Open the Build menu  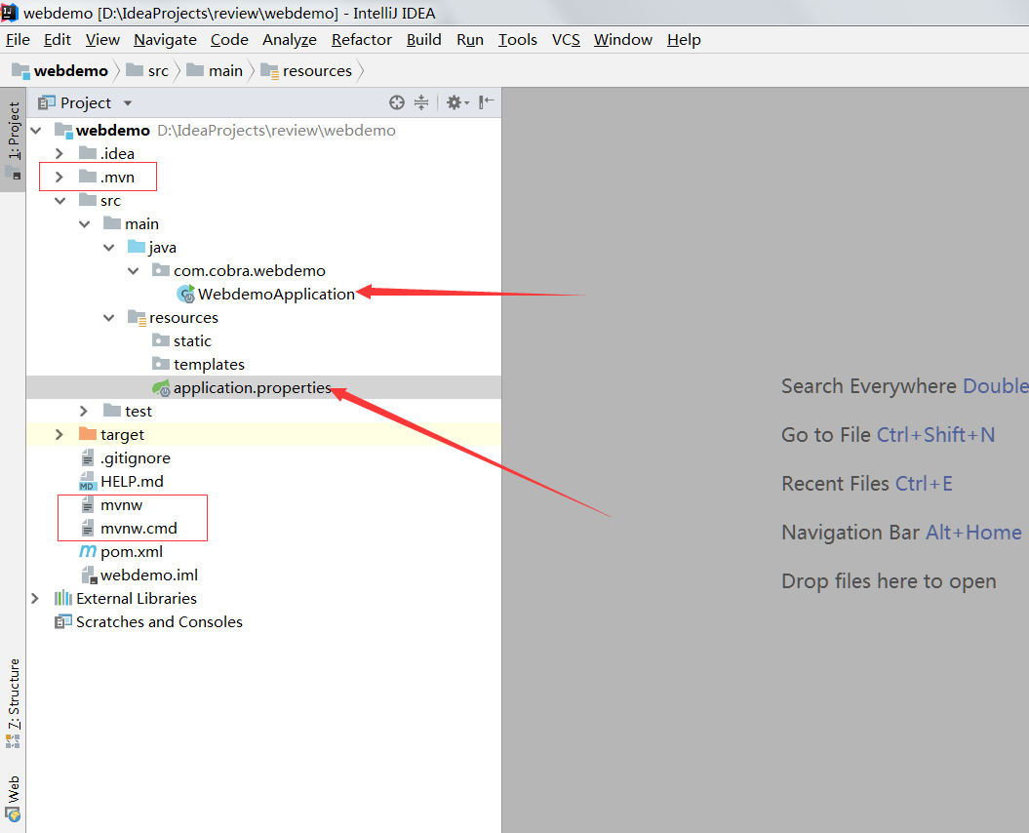(424, 40)
